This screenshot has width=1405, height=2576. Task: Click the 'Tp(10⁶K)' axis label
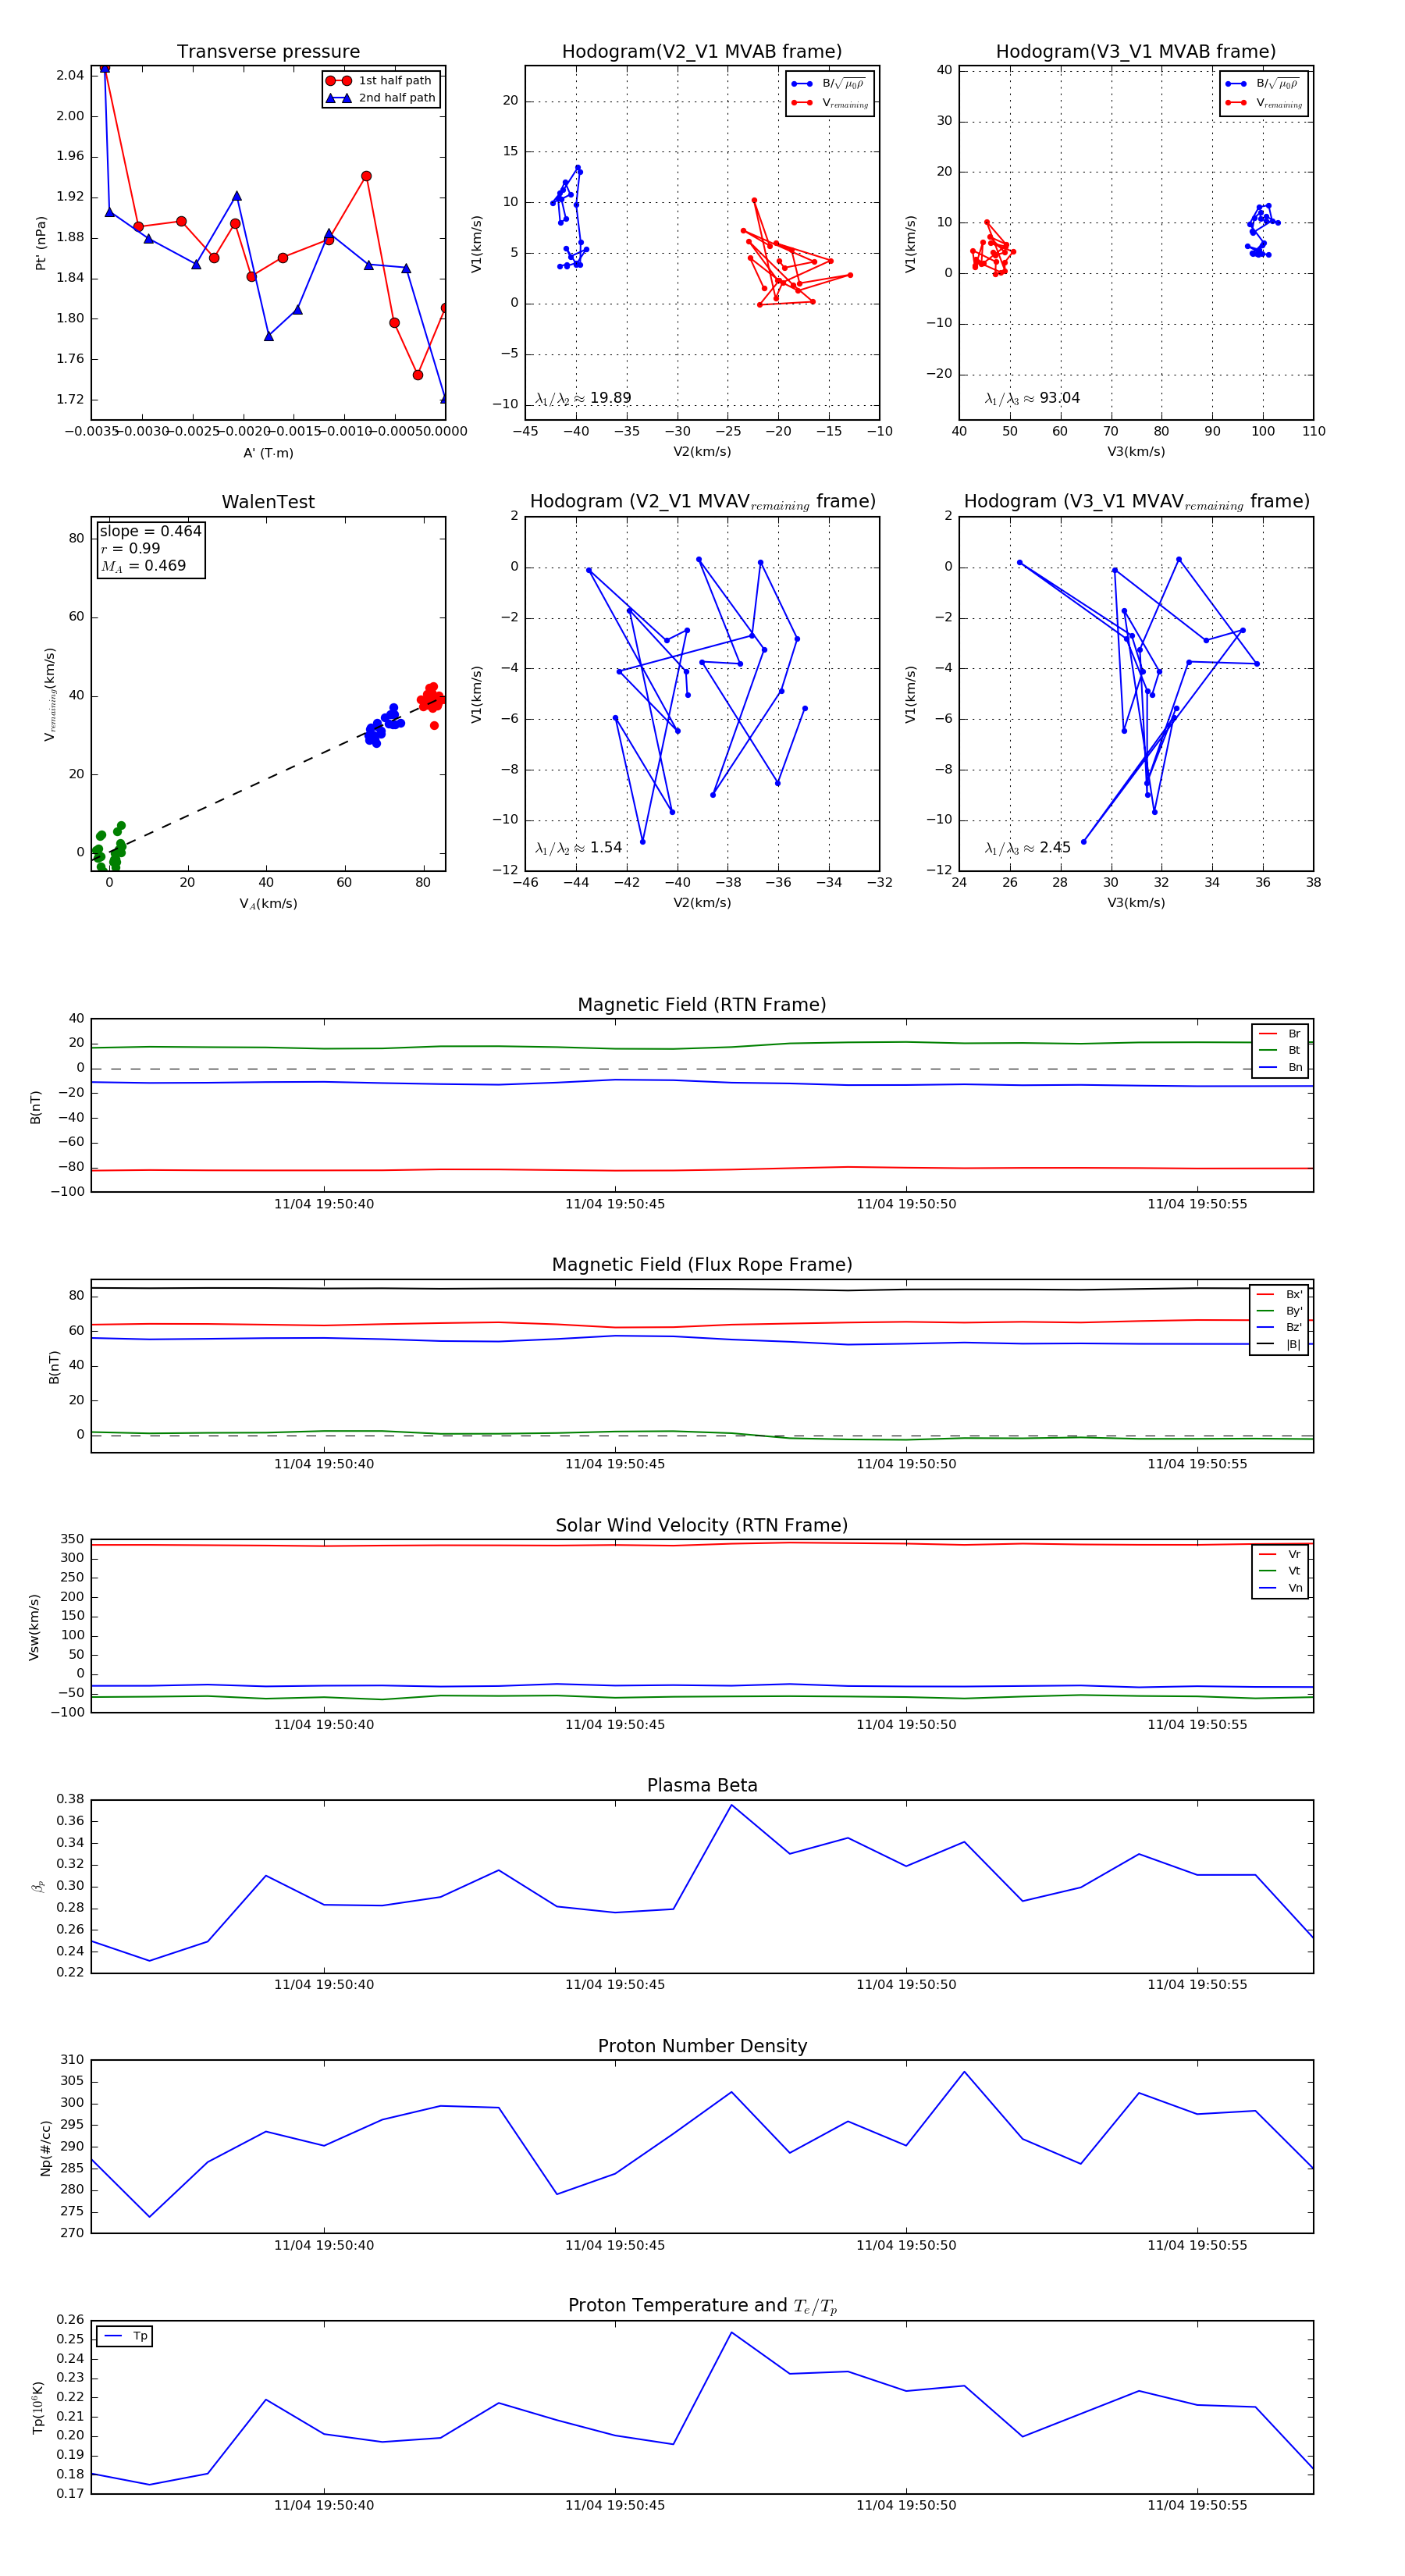point(38,2408)
